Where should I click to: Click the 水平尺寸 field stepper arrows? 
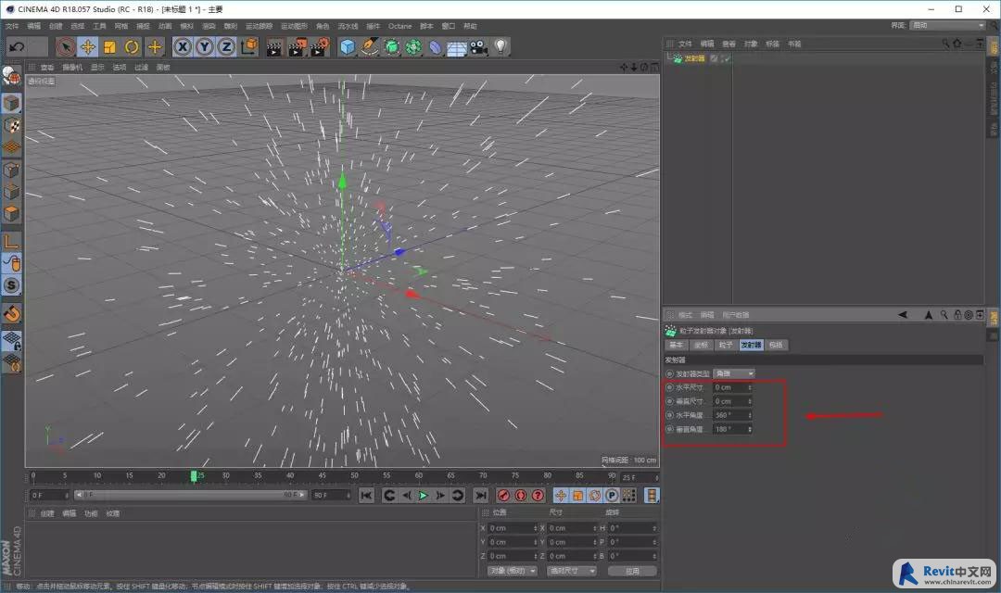click(x=750, y=387)
